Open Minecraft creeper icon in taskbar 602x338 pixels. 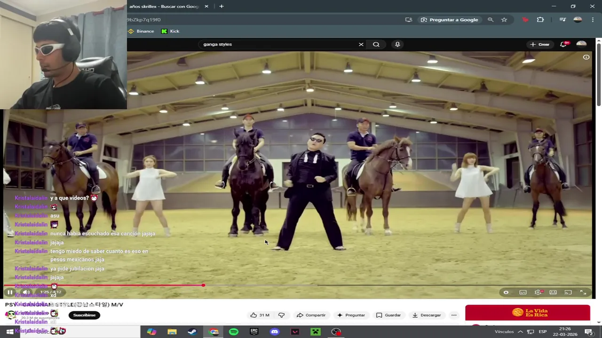coord(316,332)
